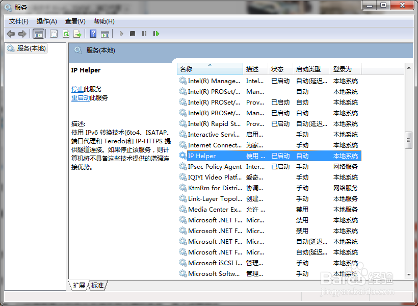Open the properties icon on the toolbar
418x306 pixels.
click(x=54, y=34)
